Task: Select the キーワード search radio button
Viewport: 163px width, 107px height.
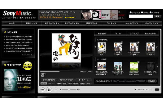Action: coord(150,12)
